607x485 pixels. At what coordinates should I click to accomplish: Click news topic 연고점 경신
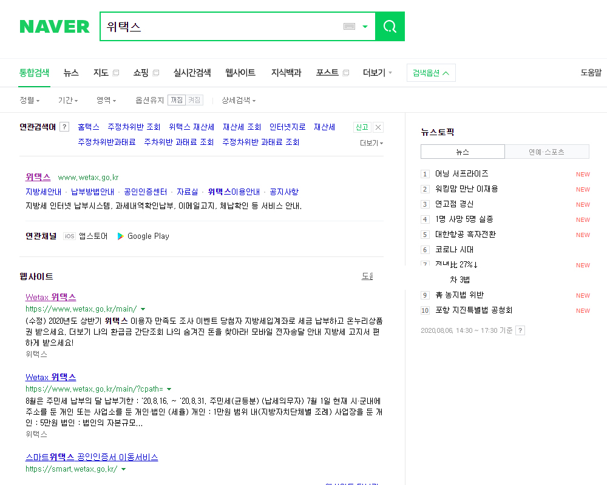click(x=454, y=204)
